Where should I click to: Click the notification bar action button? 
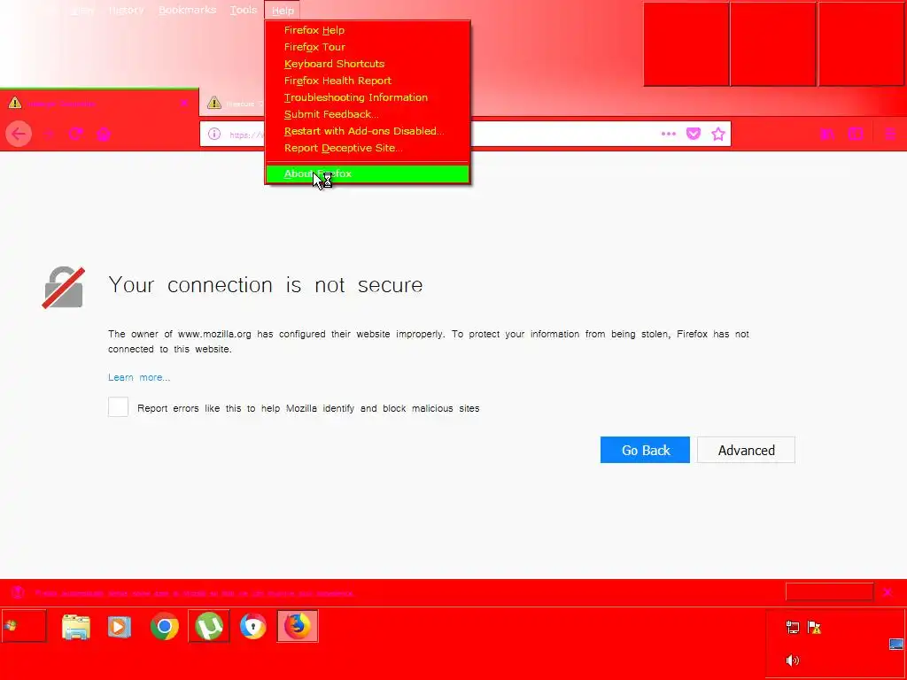(x=829, y=591)
